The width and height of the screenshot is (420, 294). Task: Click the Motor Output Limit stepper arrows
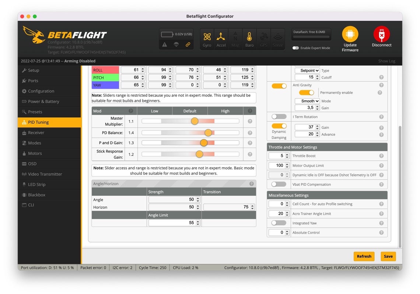click(287, 166)
